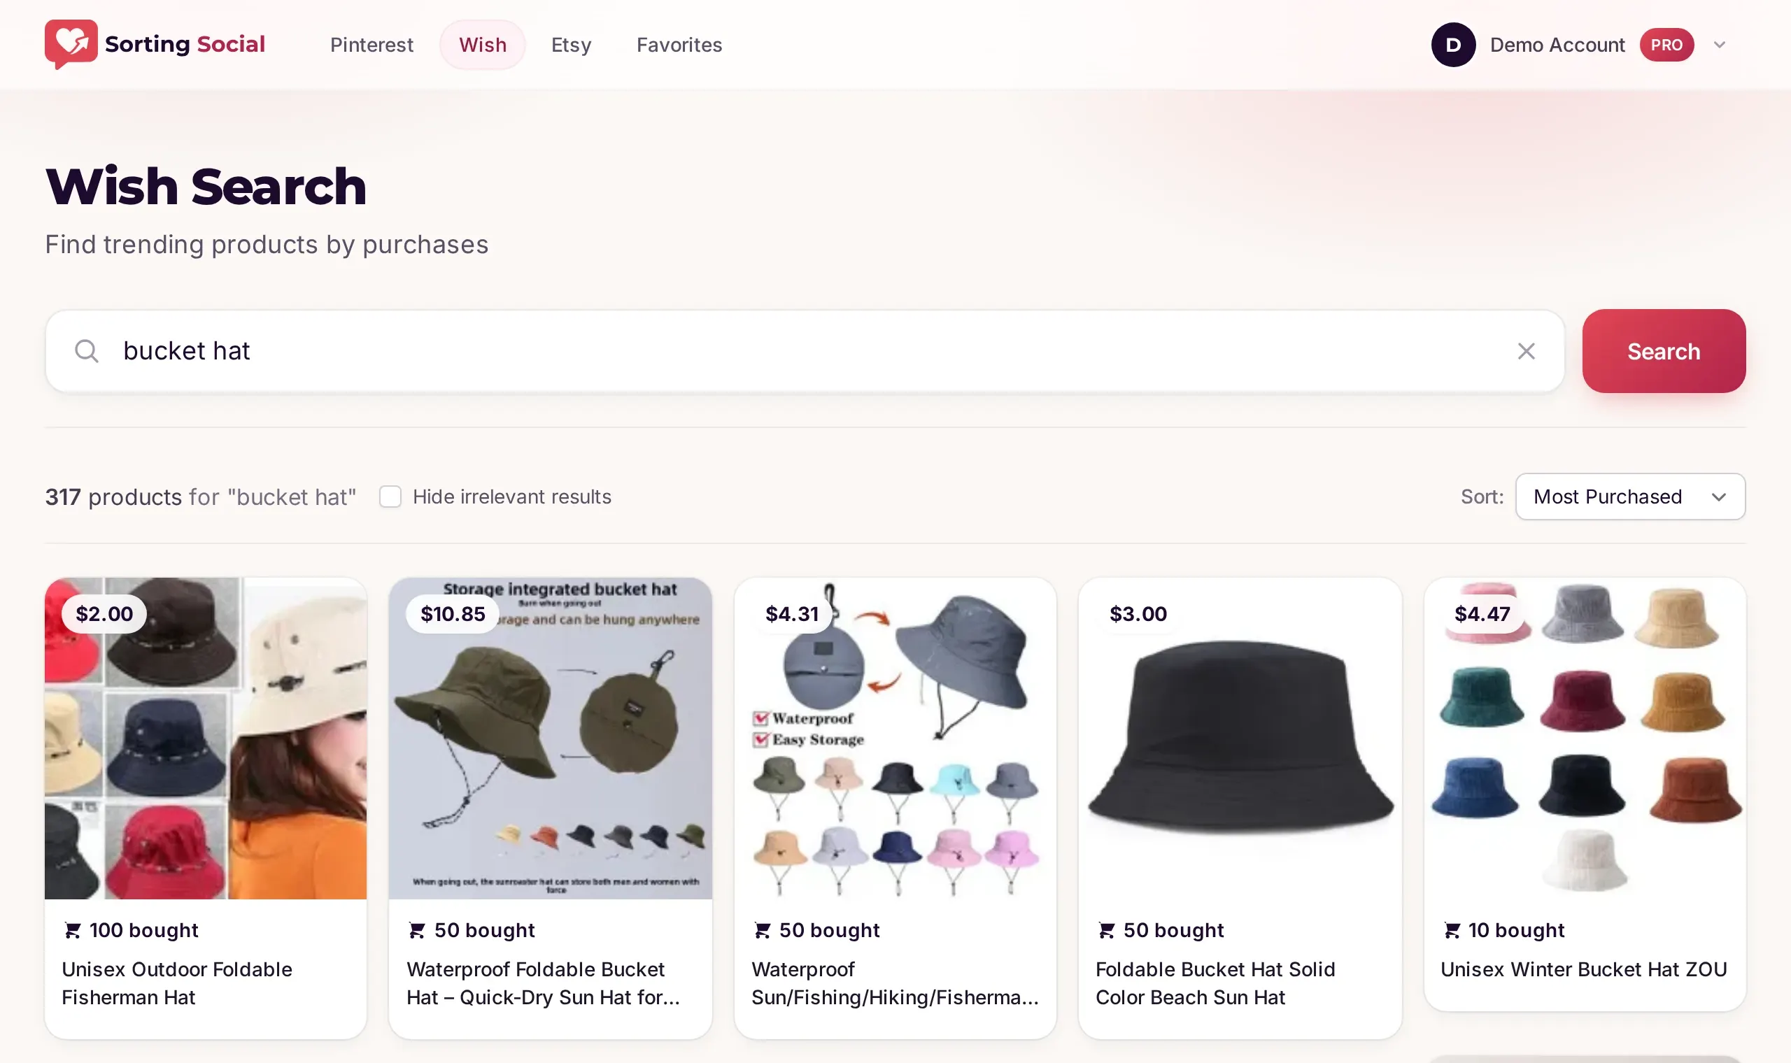Click cart icon on Foldable Bucket Hat Solid card
Image resolution: width=1791 pixels, height=1063 pixels.
click(x=1106, y=929)
